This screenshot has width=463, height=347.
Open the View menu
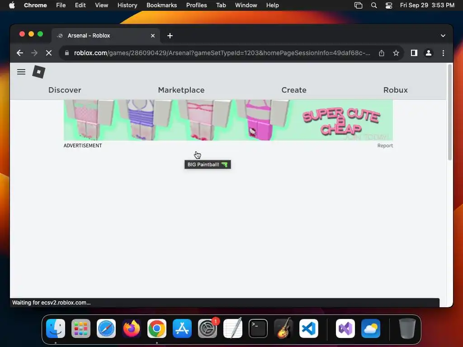tap(101, 5)
